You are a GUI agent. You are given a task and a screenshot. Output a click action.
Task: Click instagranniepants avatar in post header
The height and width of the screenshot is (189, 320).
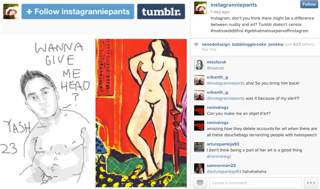point(200,8)
